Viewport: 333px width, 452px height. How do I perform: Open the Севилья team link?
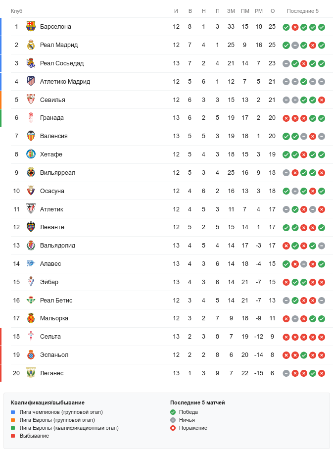(x=52, y=100)
